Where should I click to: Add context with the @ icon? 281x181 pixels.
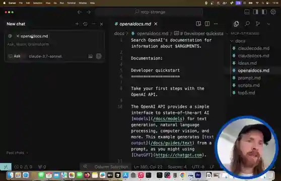[x=10, y=36]
